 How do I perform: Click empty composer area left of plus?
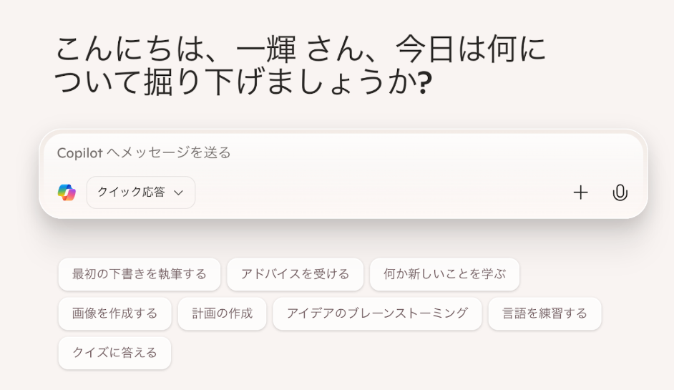[x=383, y=192]
